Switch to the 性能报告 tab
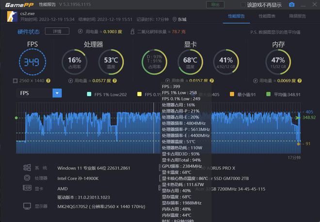320x222 pixels. click(236, 16)
